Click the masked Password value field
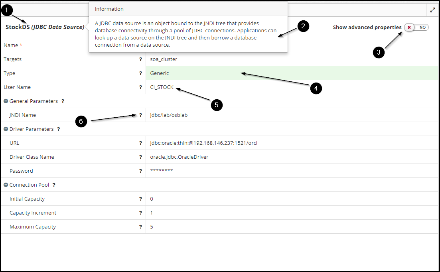The width and height of the screenshot is (440, 272). [x=162, y=171]
